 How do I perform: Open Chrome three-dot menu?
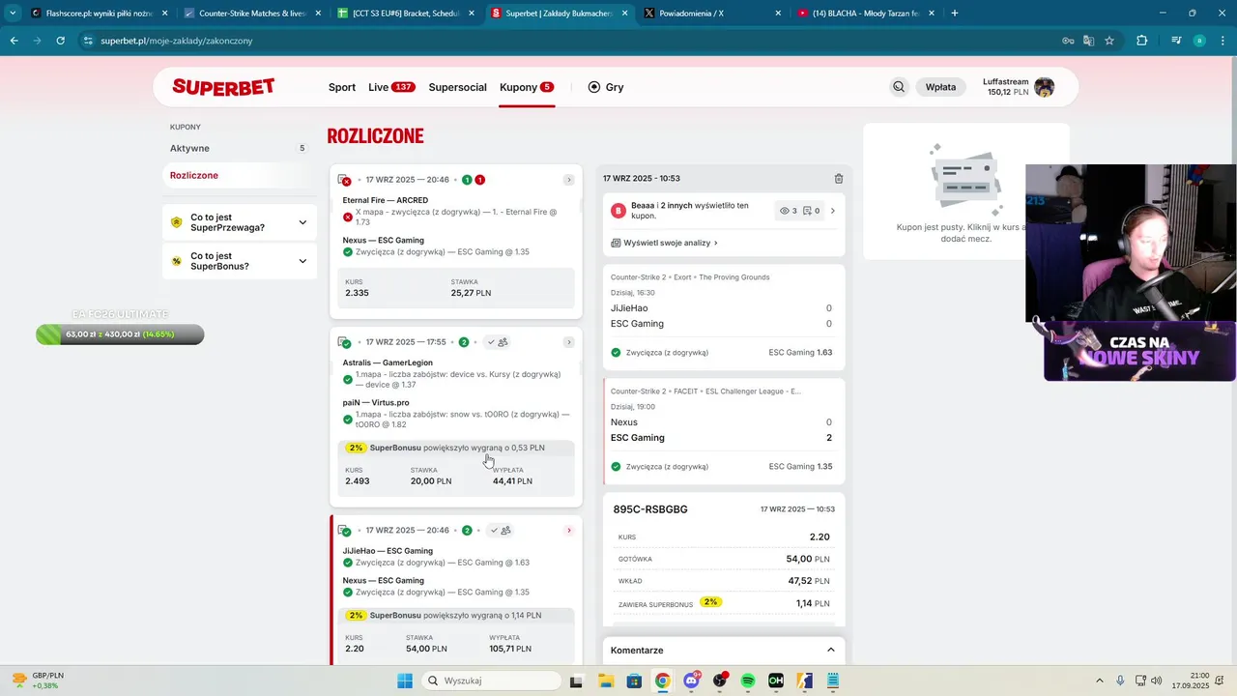1223,41
